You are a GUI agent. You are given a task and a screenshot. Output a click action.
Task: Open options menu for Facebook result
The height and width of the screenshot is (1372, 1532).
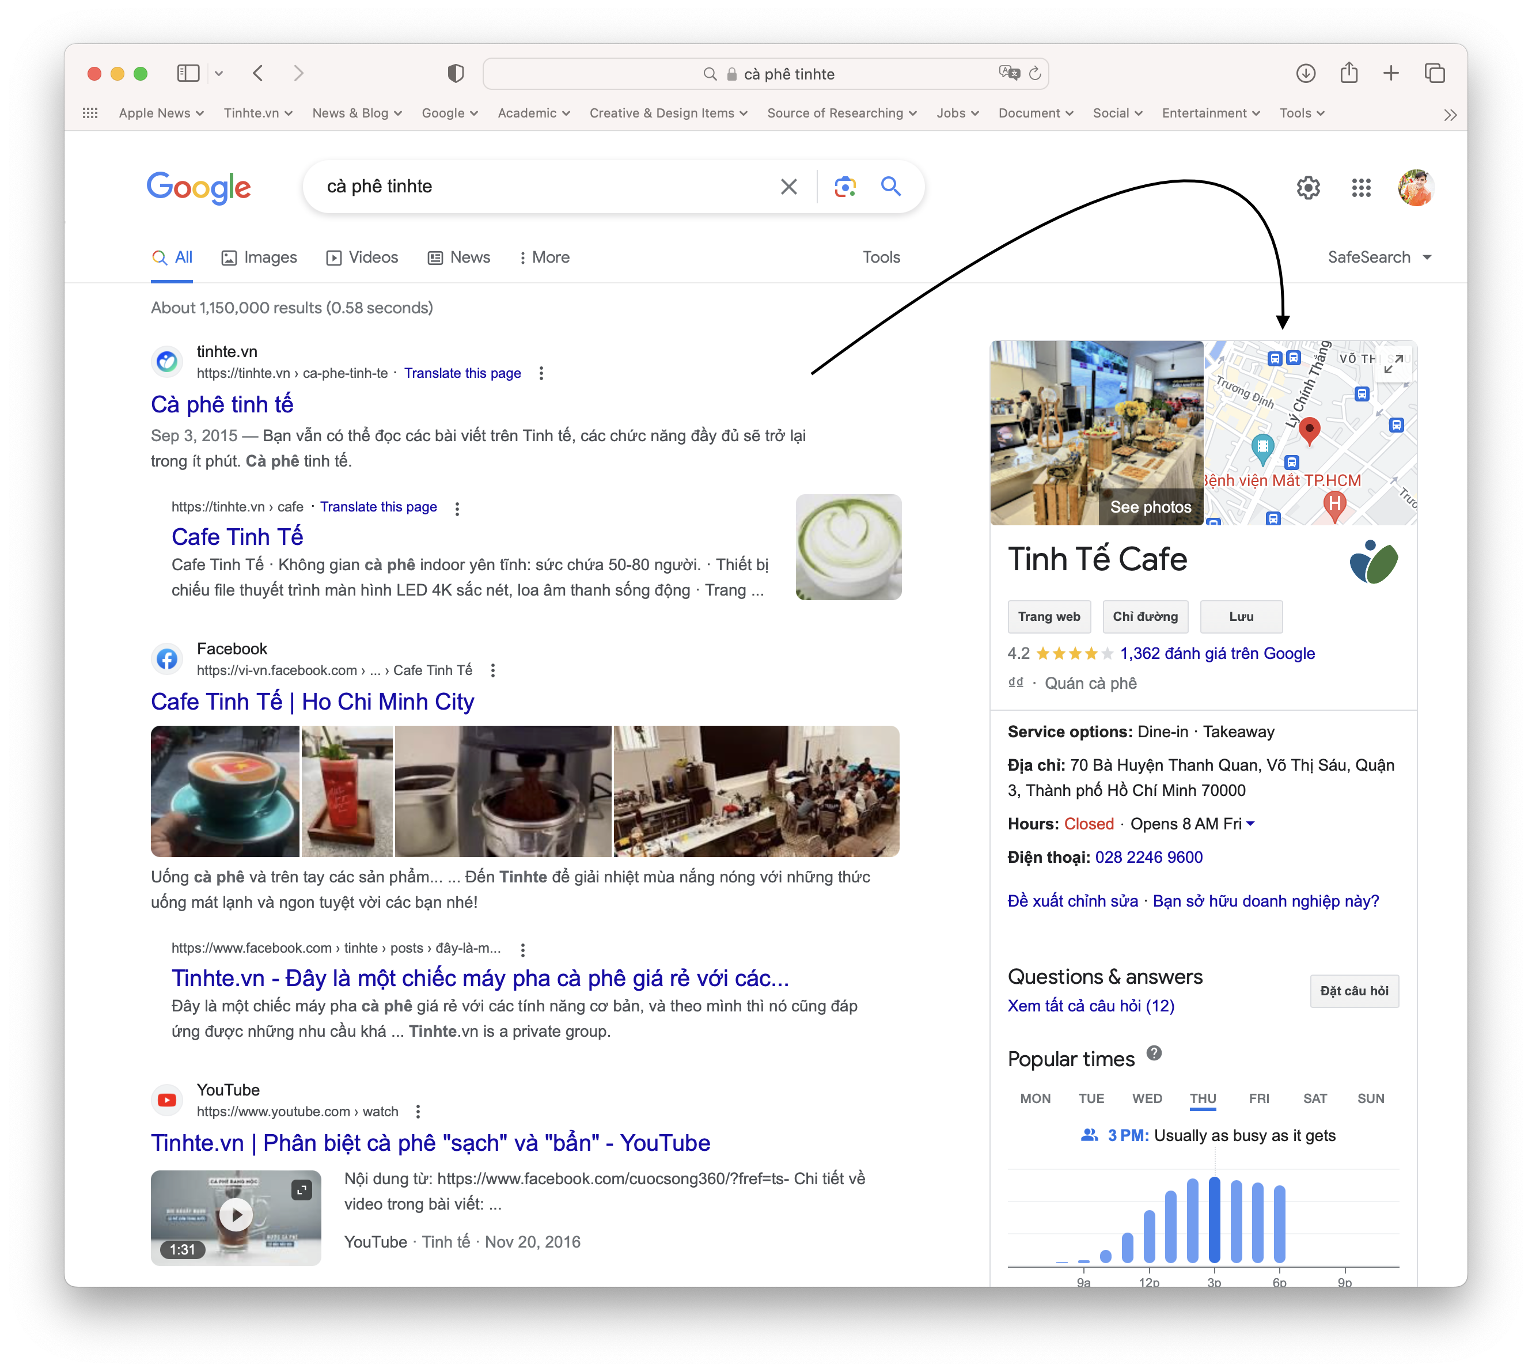[x=492, y=670]
